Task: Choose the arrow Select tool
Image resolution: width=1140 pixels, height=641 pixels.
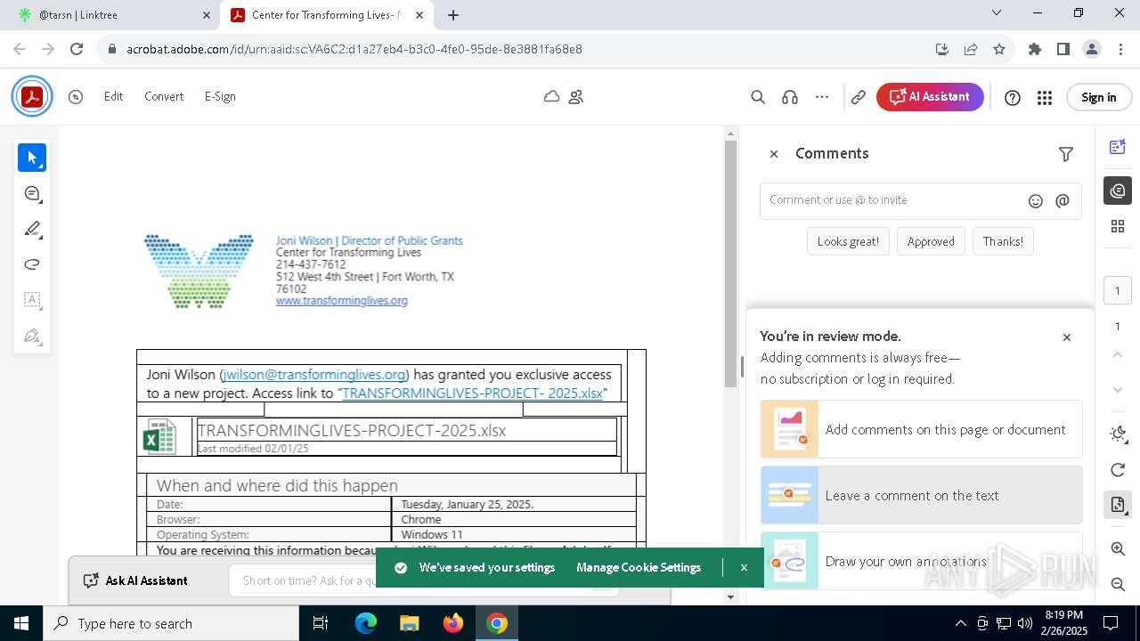Action: pos(32,158)
